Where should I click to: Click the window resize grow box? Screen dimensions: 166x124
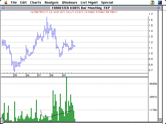pyautogui.click(x=160, y=120)
